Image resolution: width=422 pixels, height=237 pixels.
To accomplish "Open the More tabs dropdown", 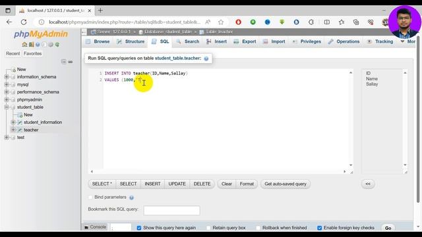I will [407, 41].
